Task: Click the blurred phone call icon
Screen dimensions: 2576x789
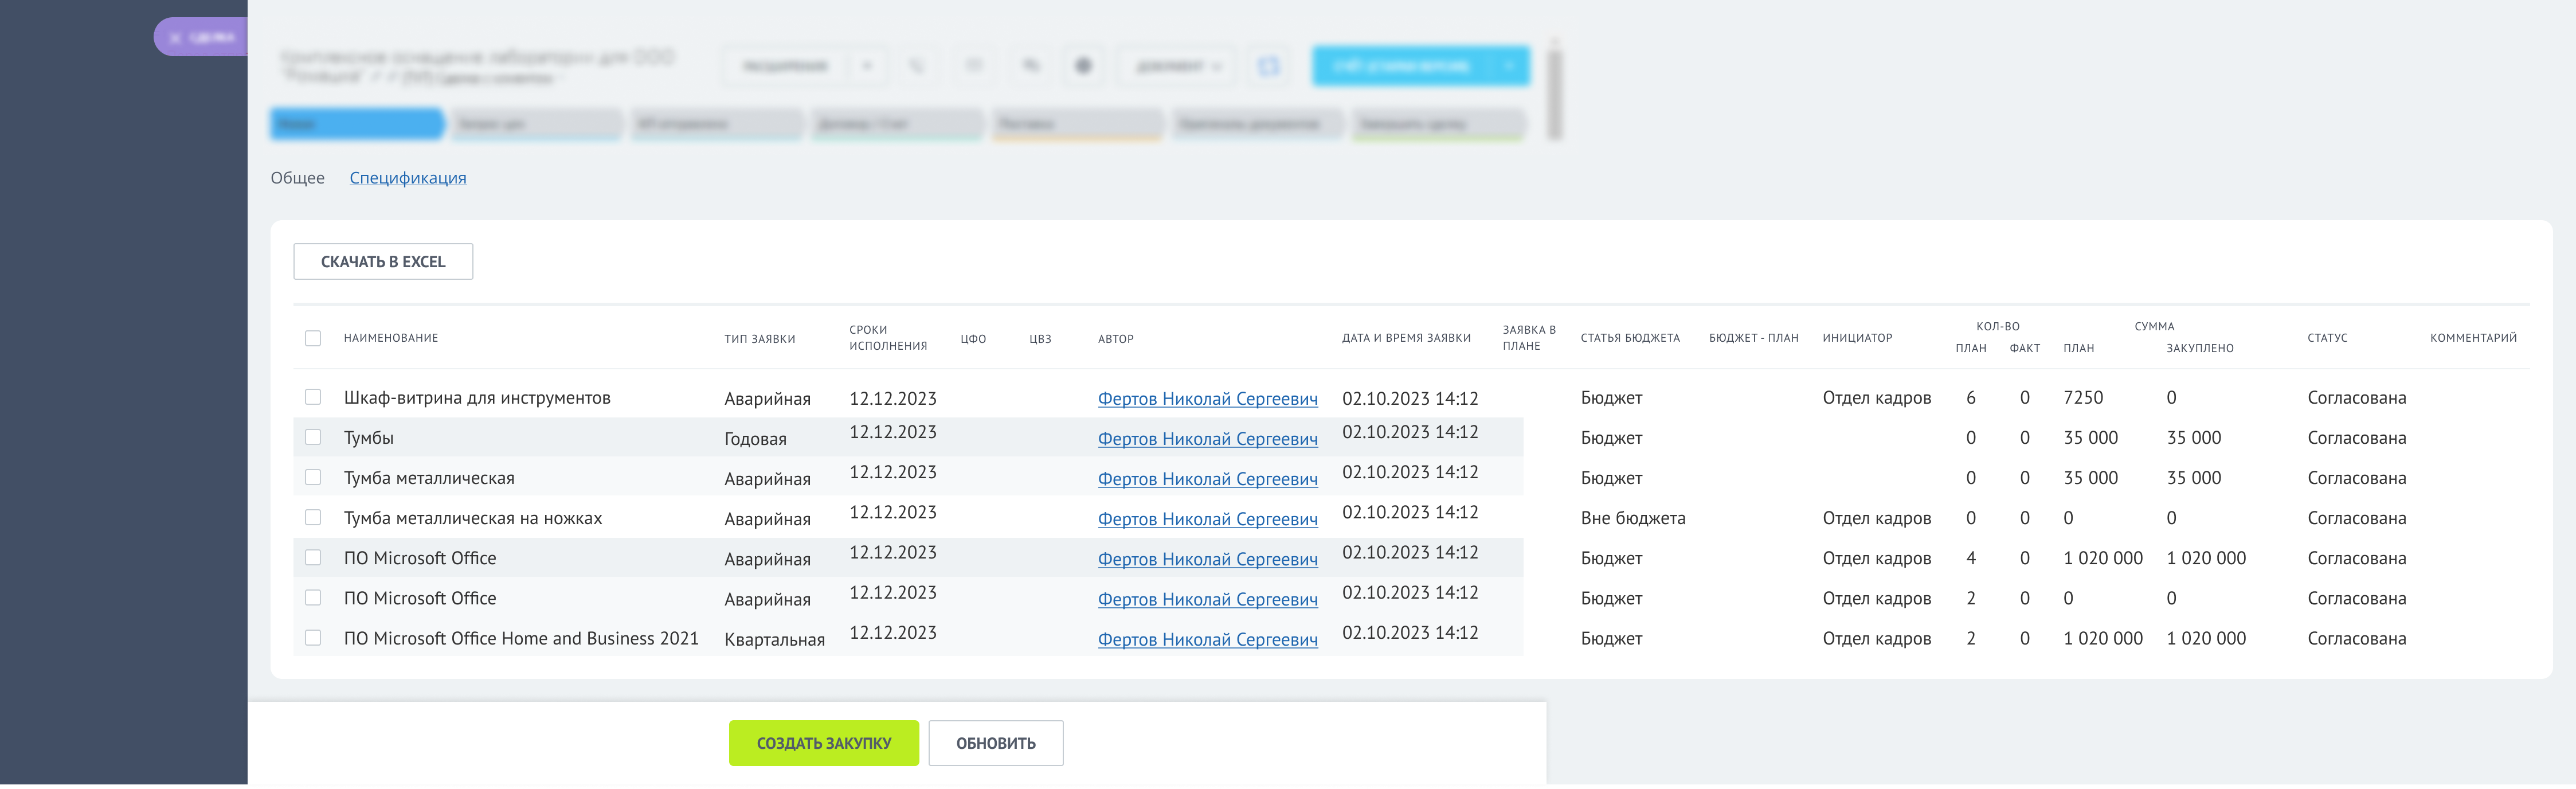Action: 916,66
